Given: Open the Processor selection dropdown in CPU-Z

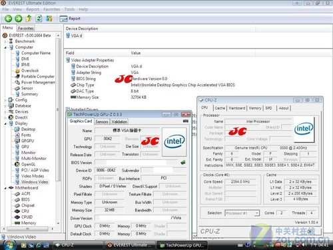Looking at the screenshot, I should [x=242, y=213].
